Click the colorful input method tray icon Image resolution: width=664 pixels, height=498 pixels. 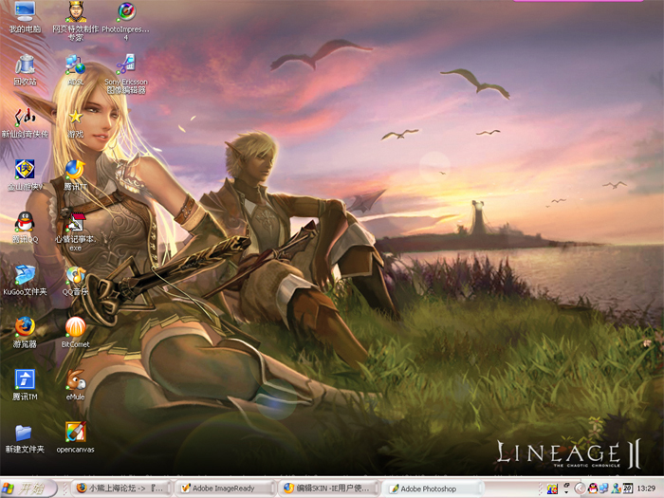click(552, 489)
